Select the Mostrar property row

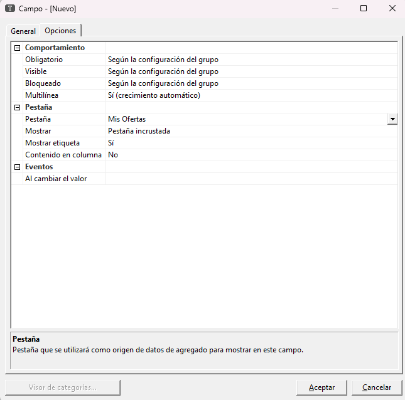tap(38, 131)
